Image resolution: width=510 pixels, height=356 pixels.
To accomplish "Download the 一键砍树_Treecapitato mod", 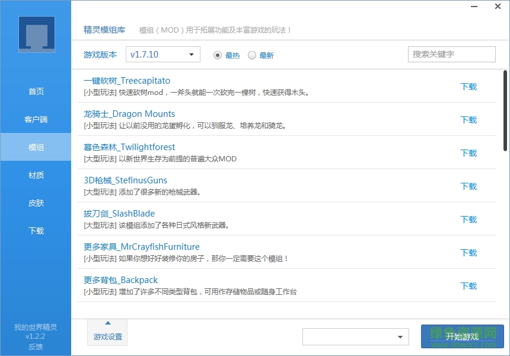I will click(x=468, y=87).
